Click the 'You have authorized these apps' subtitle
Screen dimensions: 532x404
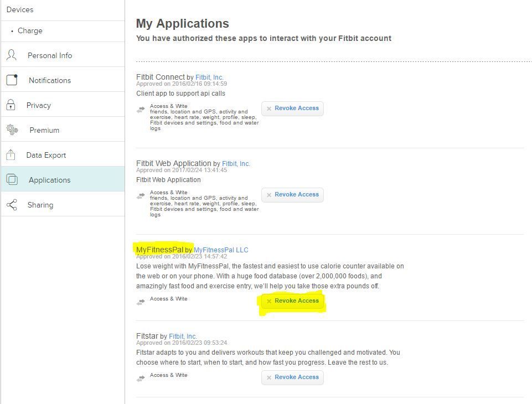click(264, 38)
